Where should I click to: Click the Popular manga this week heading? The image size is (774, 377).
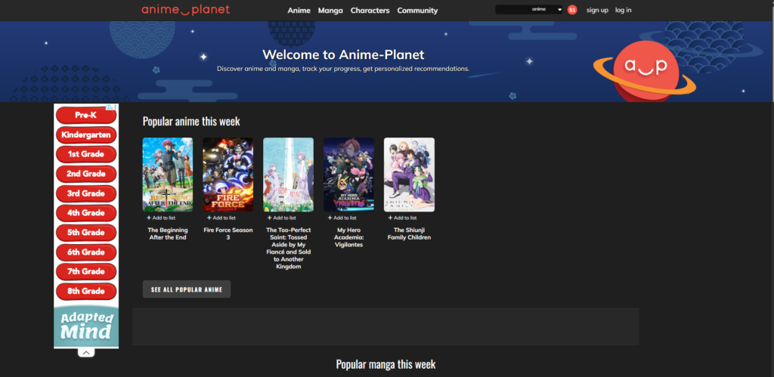386,365
